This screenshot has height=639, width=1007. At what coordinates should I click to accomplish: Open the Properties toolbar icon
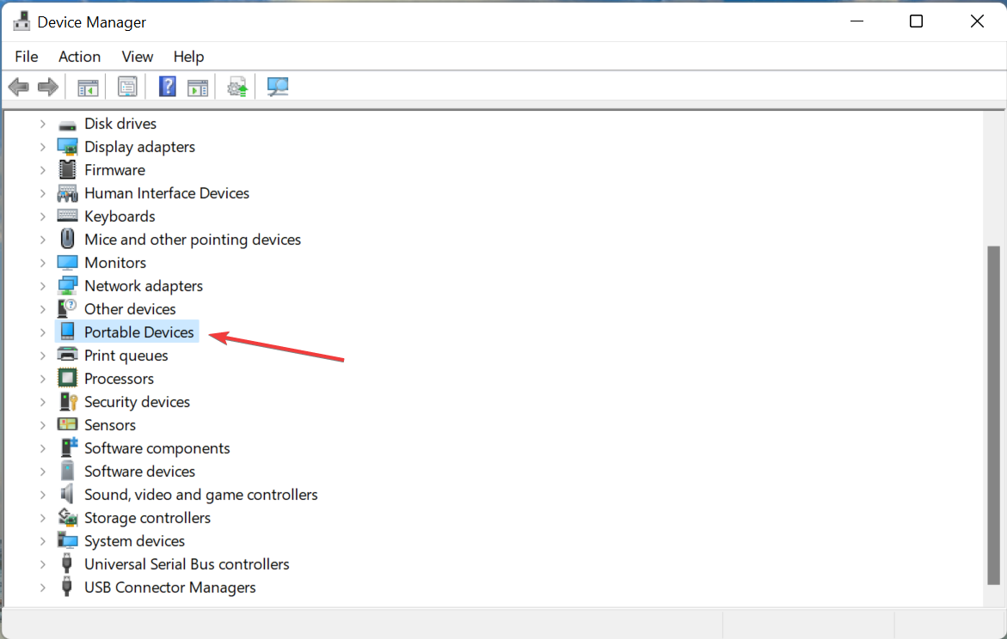(x=127, y=87)
